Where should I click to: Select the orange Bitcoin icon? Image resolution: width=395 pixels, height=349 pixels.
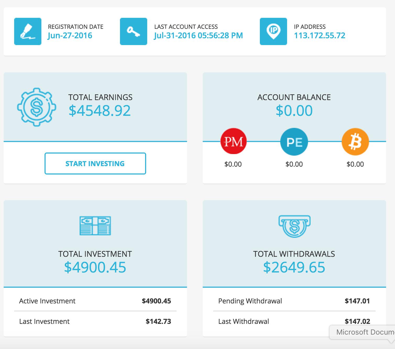[x=355, y=142]
